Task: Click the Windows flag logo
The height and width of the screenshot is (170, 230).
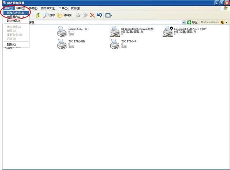Action: (x=225, y=8)
